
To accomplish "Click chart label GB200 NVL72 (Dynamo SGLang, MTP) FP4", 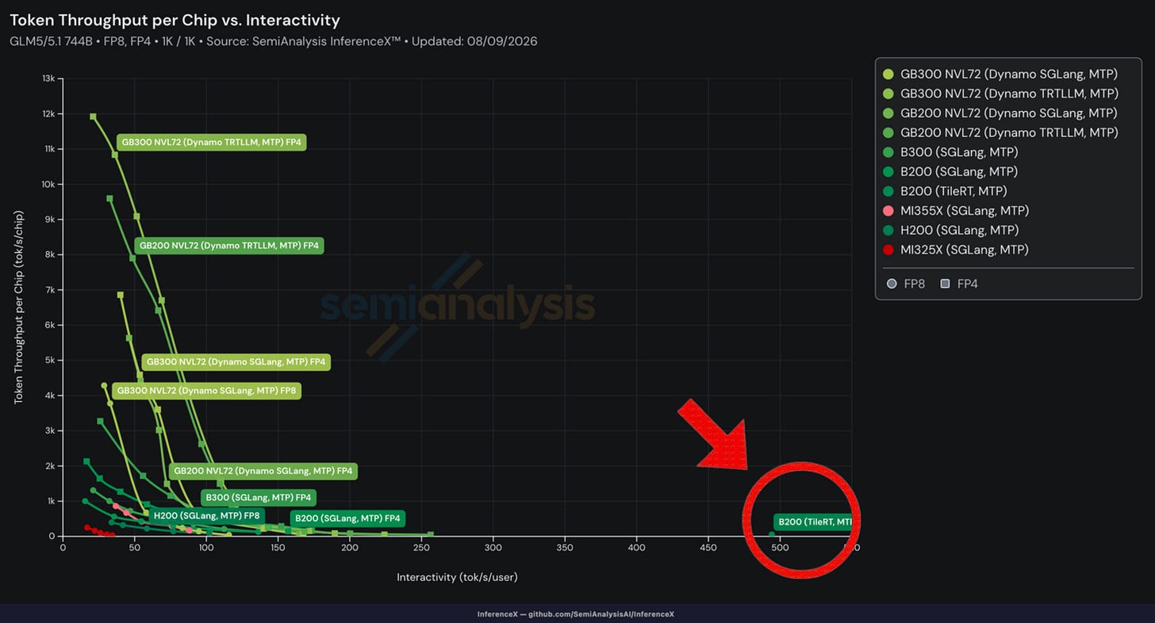I will [x=263, y=471].
